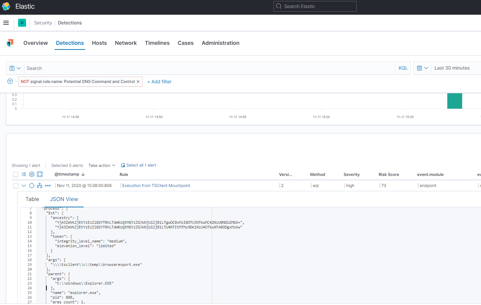Screen dimensions: 481x305
Task: Toggle Select all 1 alert
Action: pyautogui.click(x=138, y=165)
